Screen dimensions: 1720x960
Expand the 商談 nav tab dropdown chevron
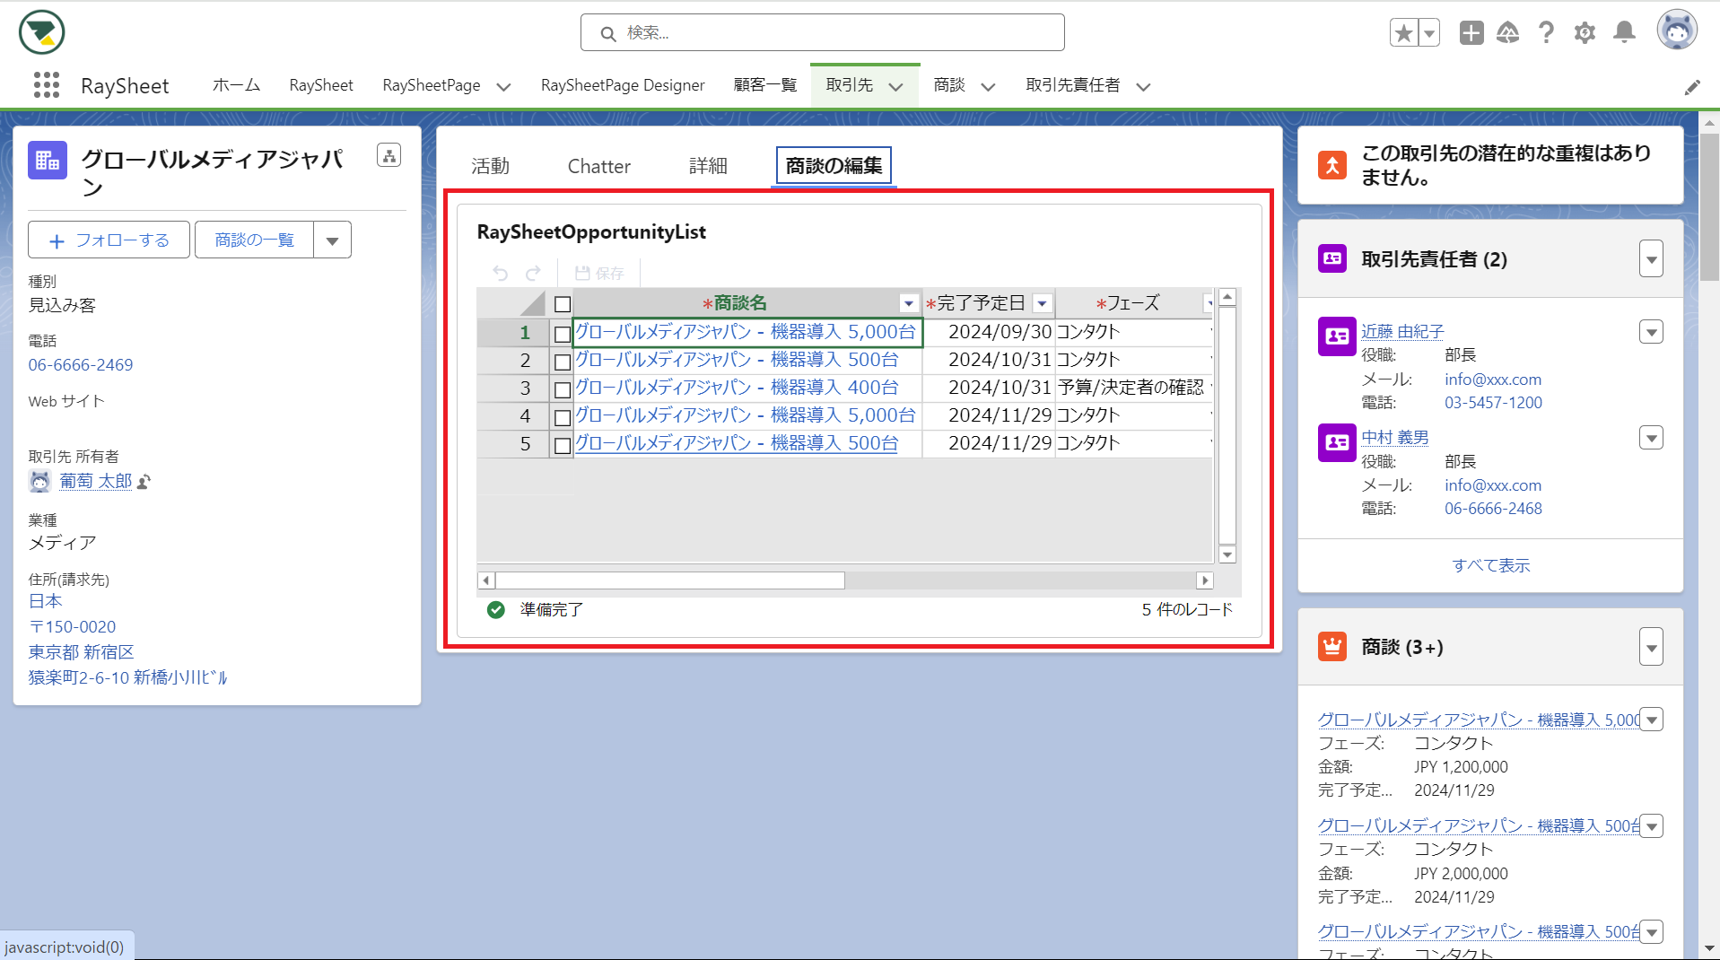coord(988,87)
